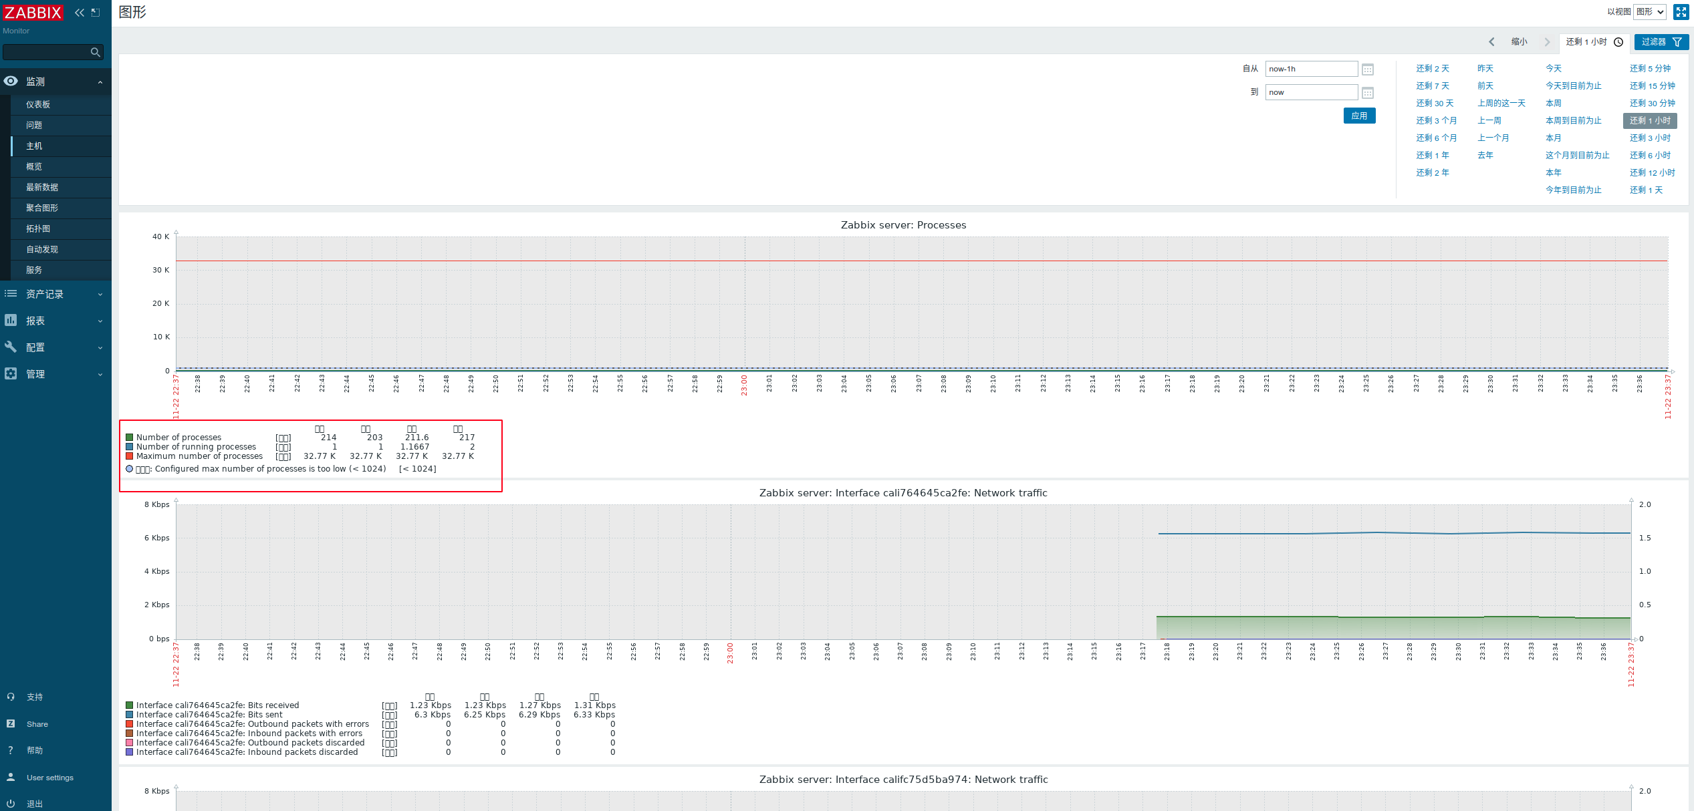Select the 今天 time range
This screenshot has height=811, width=1694.
coord(1554,69)
